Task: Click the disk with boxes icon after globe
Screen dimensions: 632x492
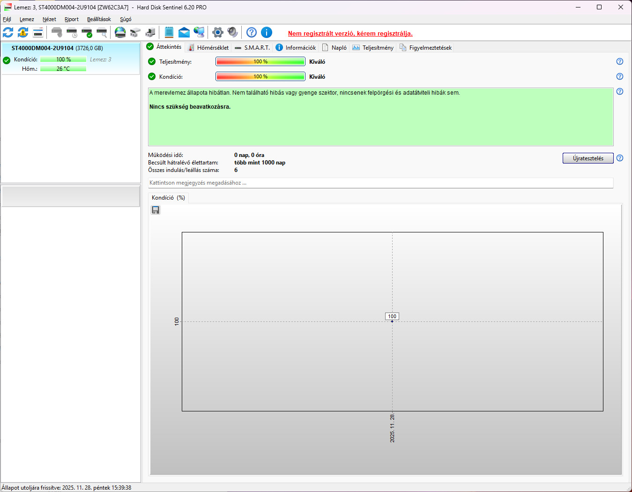Action: [135, 32]
